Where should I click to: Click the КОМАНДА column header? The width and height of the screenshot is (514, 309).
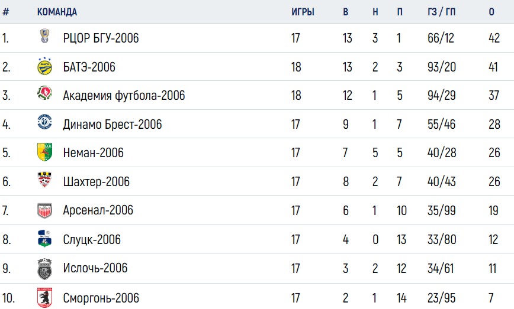[57, 12]
